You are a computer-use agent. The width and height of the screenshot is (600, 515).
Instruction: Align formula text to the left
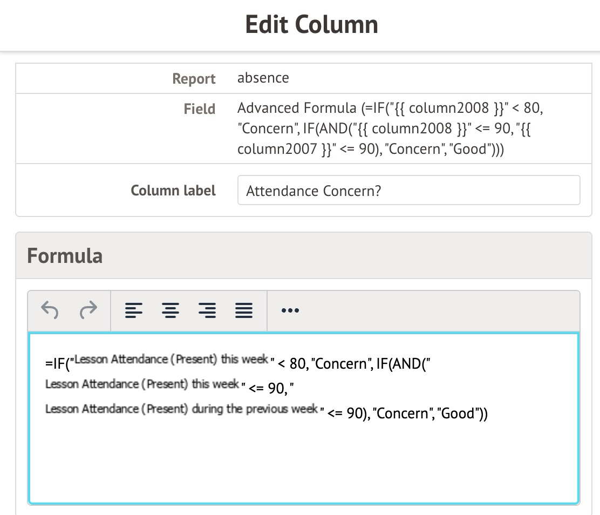coord(134,310)
